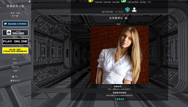This screenshot has height=107, width=188.
Task: Click the character portrait photo
Action: (x=120, y=55)
